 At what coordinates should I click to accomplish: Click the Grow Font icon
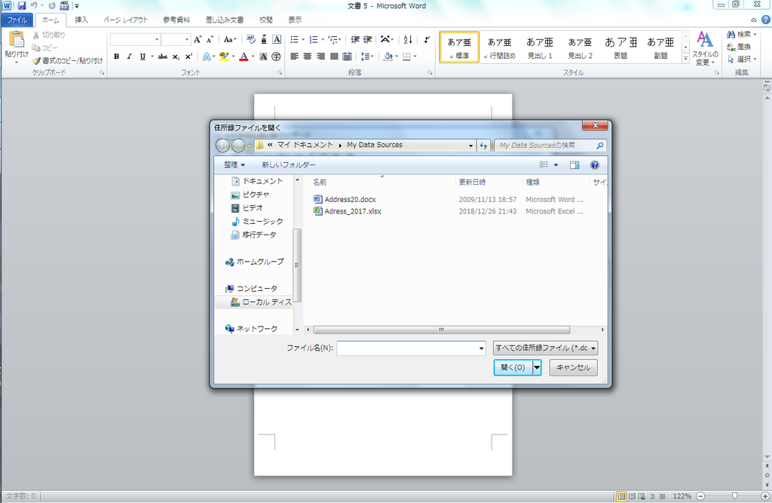coord(198,39)
